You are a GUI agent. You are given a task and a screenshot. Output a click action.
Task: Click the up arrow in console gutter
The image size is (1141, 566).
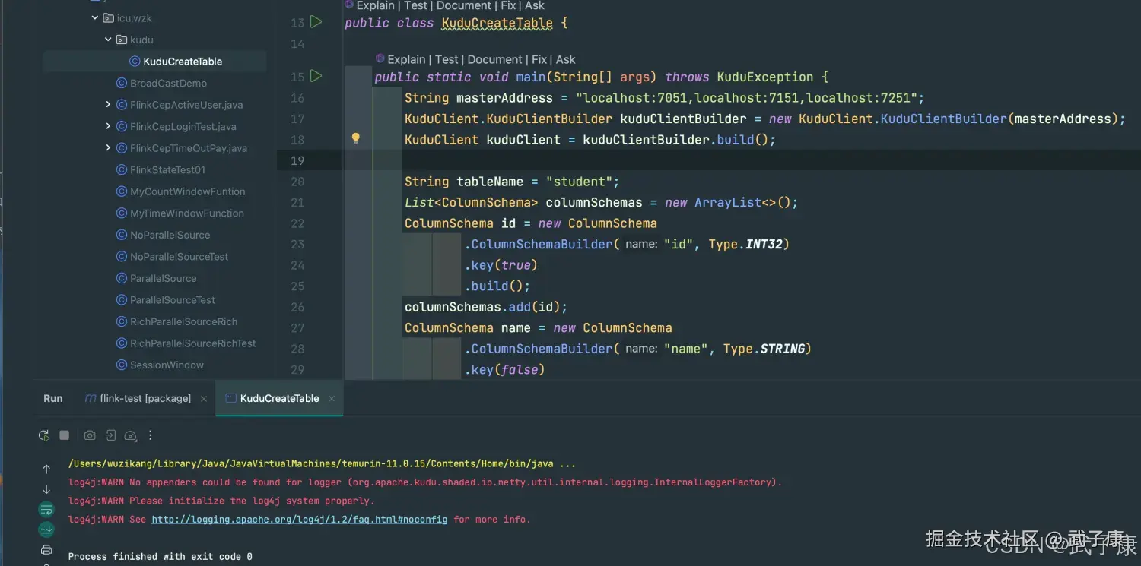click(x=46, y=470)
